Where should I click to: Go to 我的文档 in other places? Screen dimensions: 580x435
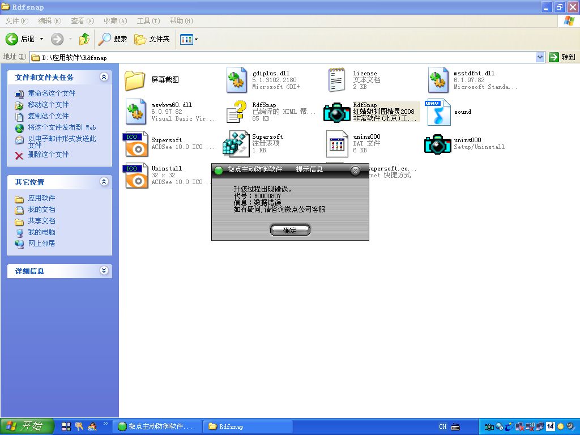(42, 210)
